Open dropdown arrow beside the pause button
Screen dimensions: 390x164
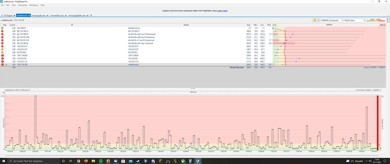[x=319, y=20]
